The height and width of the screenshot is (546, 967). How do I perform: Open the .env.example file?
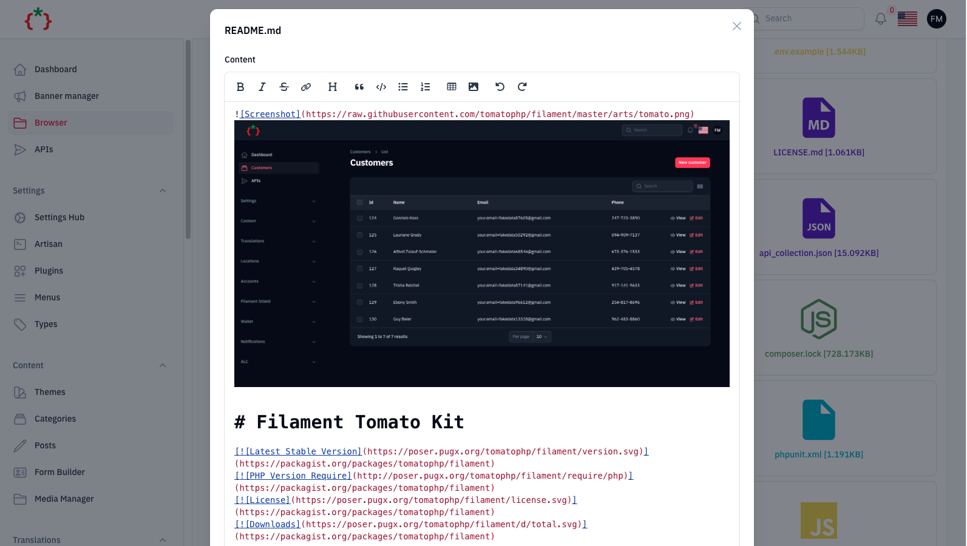[x=819, y=52]
